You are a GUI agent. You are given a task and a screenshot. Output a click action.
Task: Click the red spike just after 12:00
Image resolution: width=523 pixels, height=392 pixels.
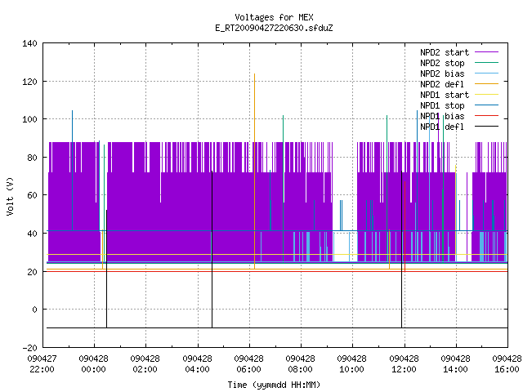(x=405, y=227)
